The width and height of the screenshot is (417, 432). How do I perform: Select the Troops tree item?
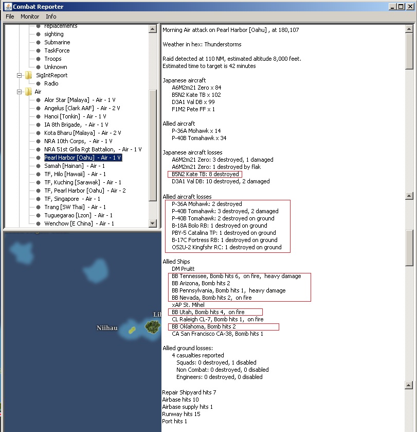[x=53, y=59]
